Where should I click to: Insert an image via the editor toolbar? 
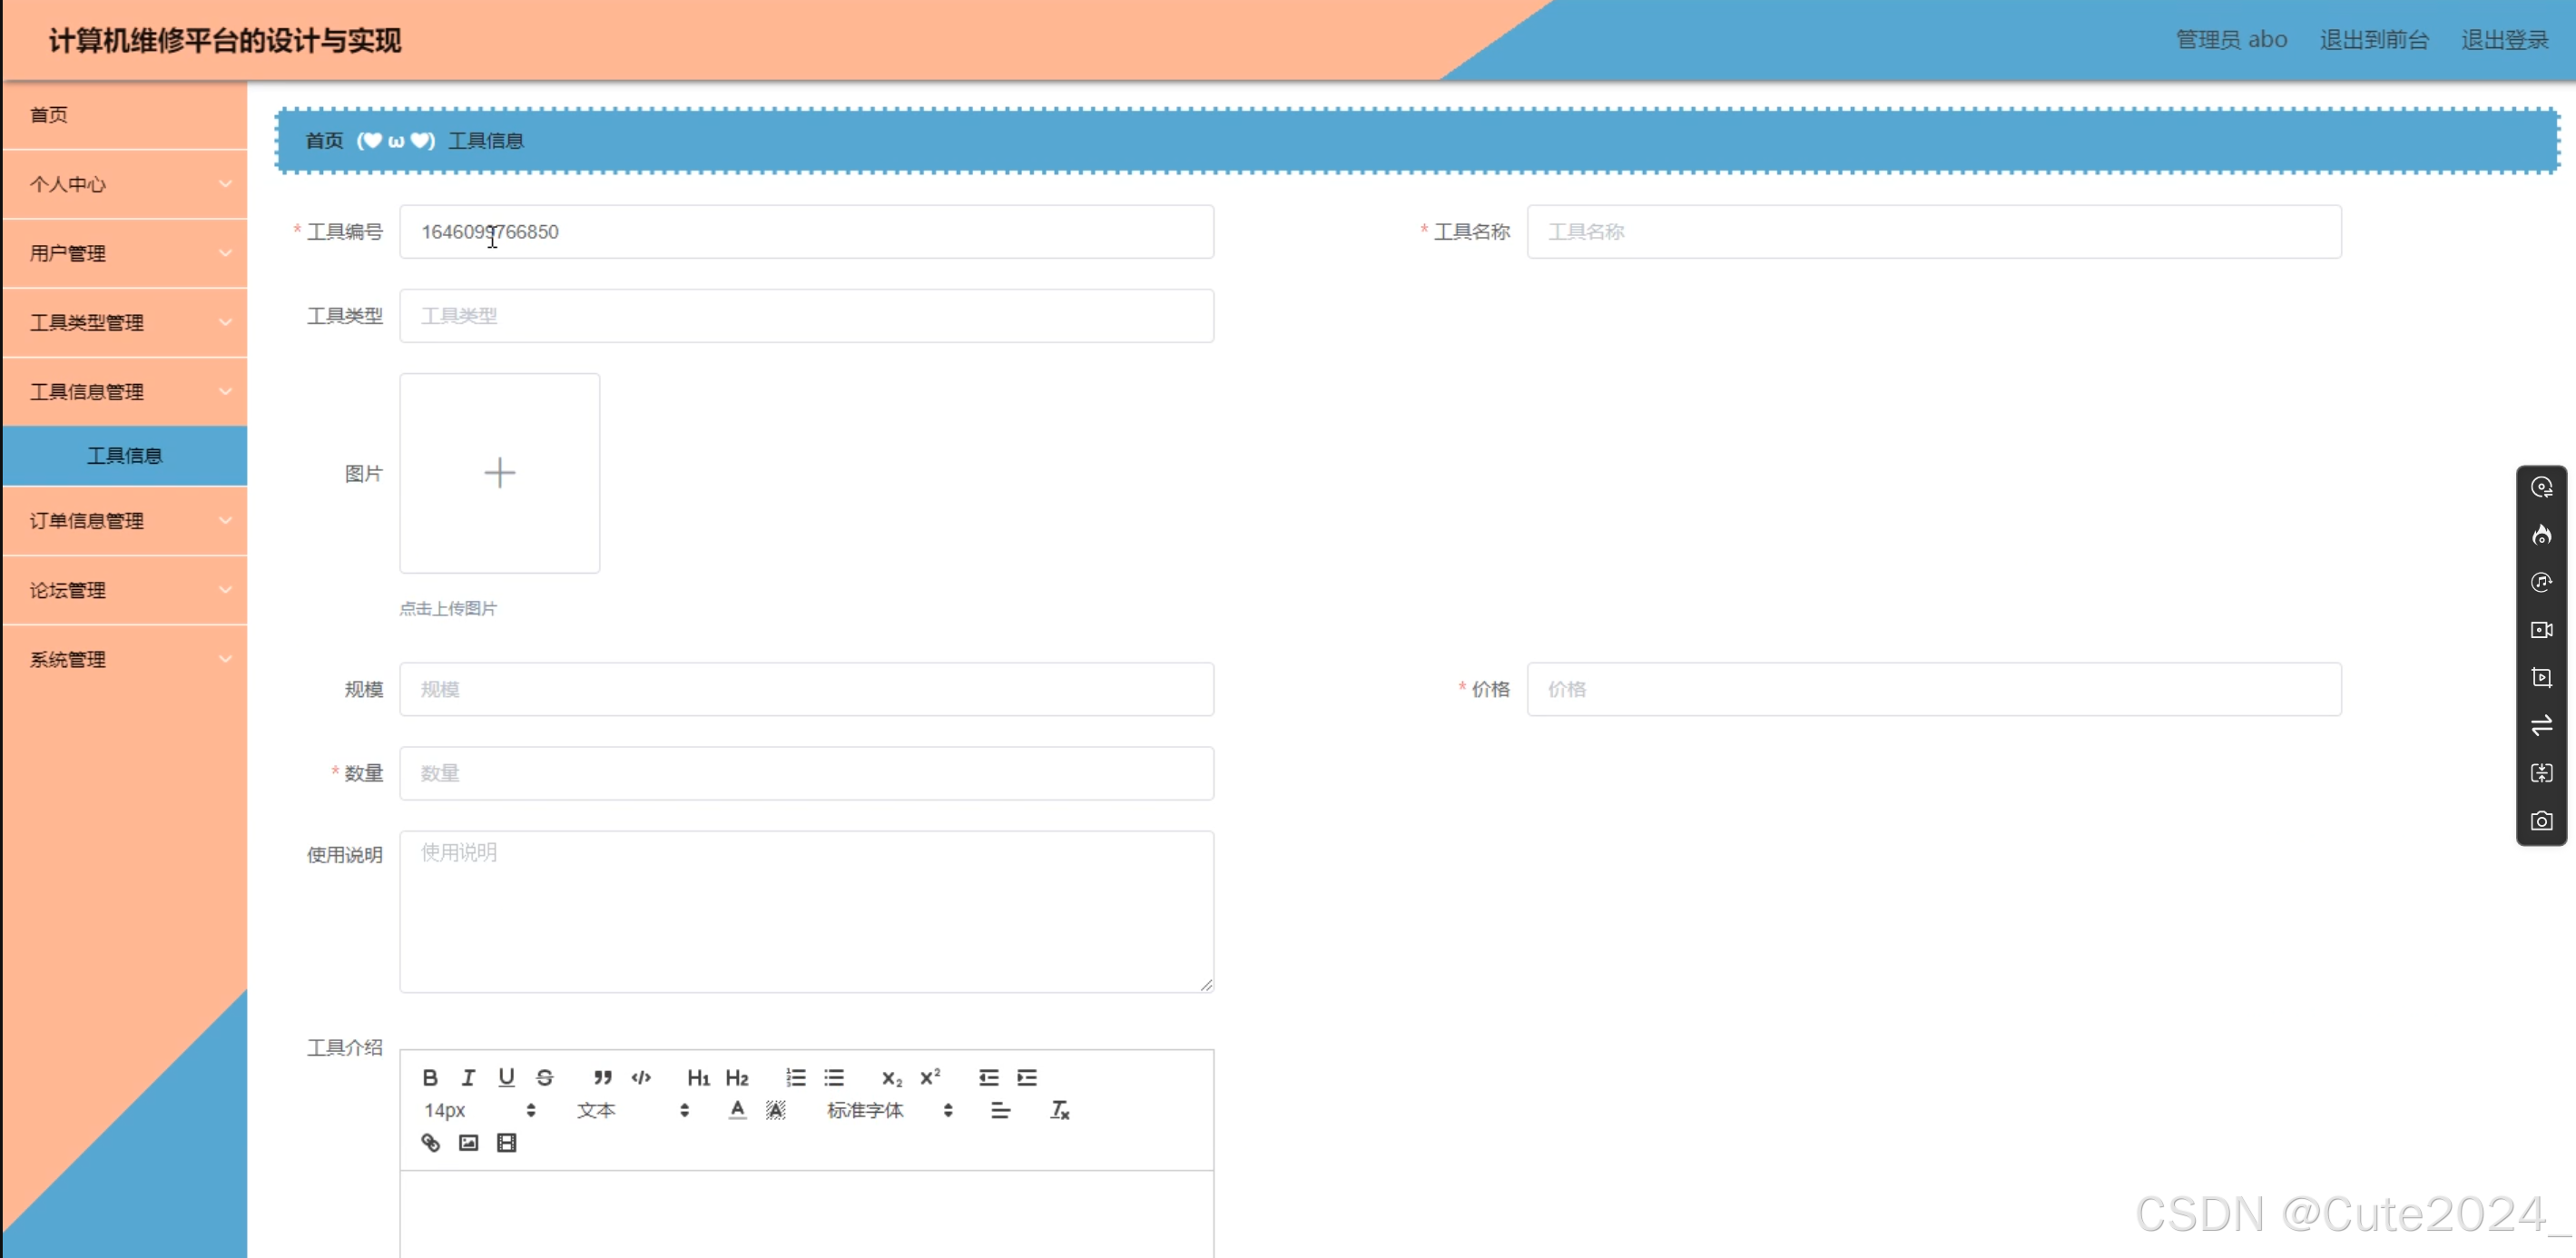click(468, 1142)
